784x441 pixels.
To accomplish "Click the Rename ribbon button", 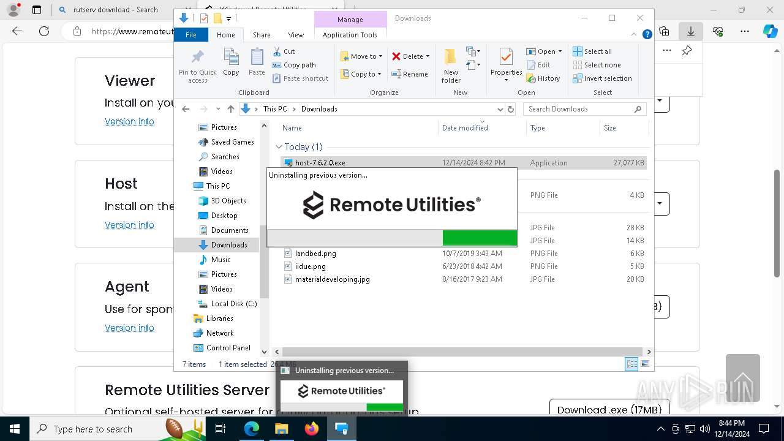I will [410, 74].
